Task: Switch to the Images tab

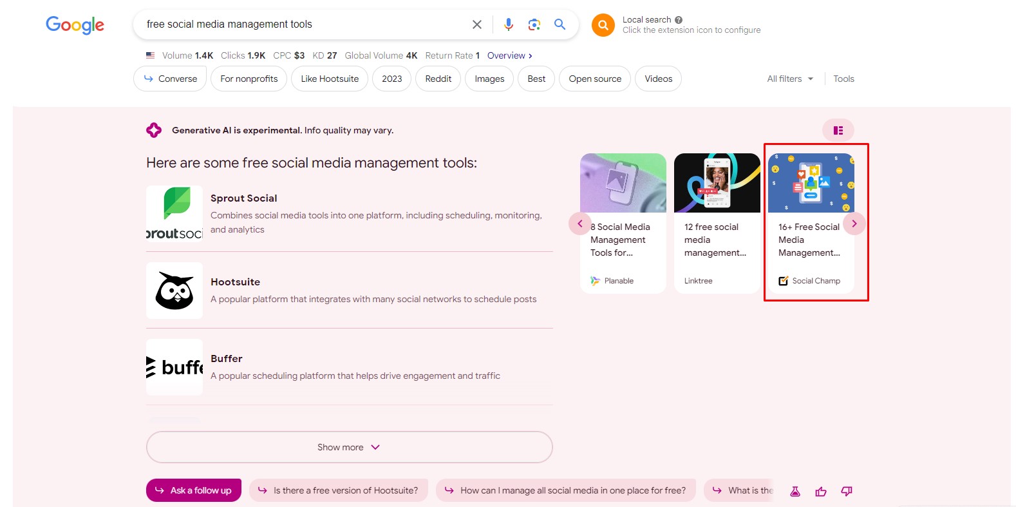Action: [x=489, y=79]
